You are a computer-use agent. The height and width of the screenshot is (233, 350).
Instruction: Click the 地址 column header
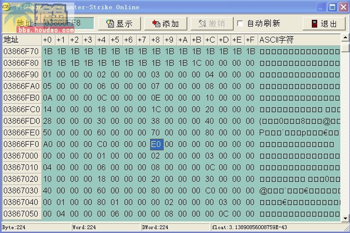pyautogui.click(x=22, y=40)
